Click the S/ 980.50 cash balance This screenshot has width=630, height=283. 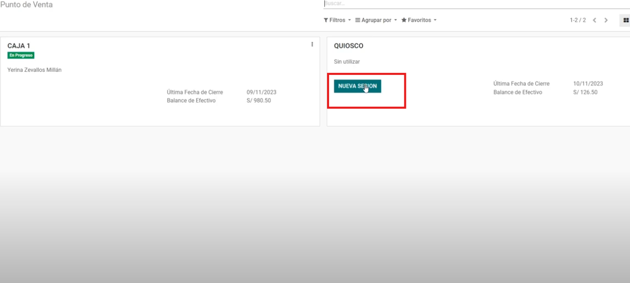[259, 101]
